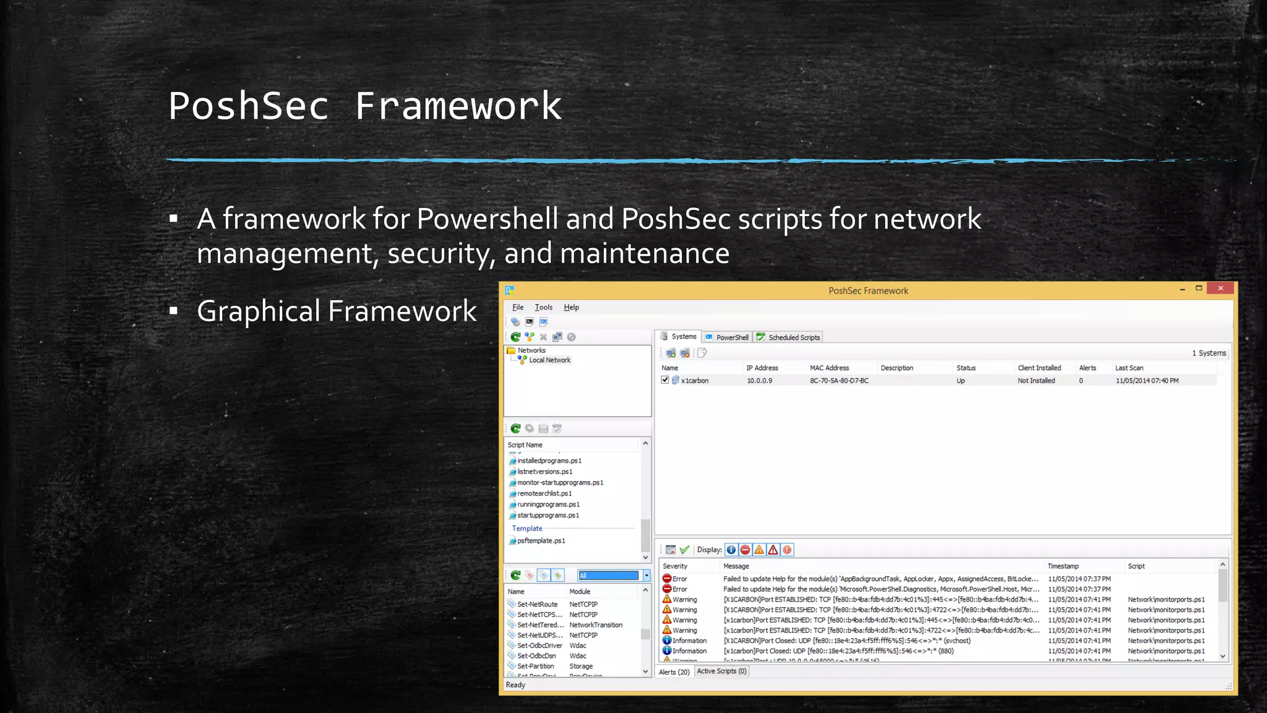Open the Tools menu

coord(544,307)
